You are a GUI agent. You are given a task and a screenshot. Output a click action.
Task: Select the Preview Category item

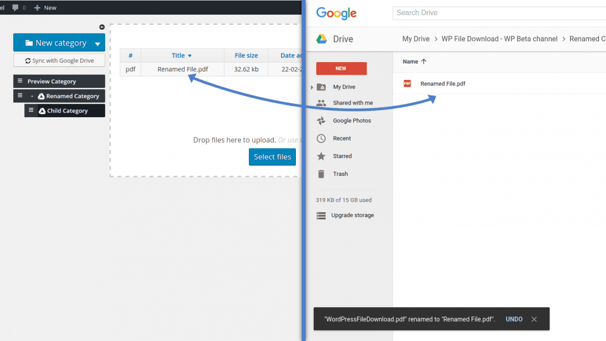point(52,81)
